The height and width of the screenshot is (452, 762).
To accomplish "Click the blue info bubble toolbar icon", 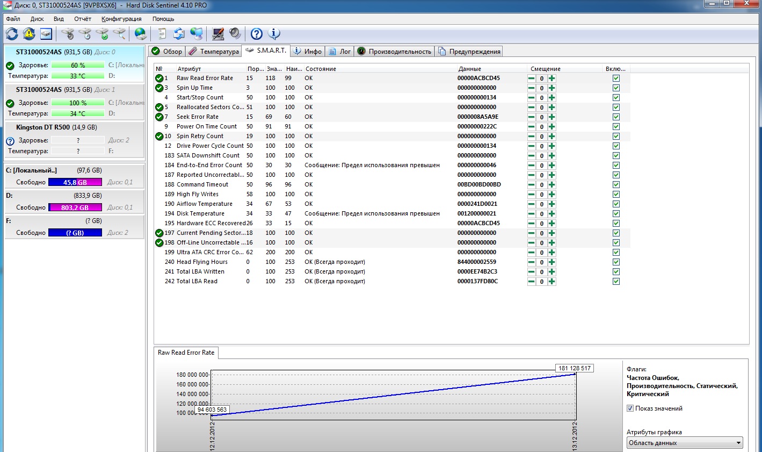I will coord(274,34).
